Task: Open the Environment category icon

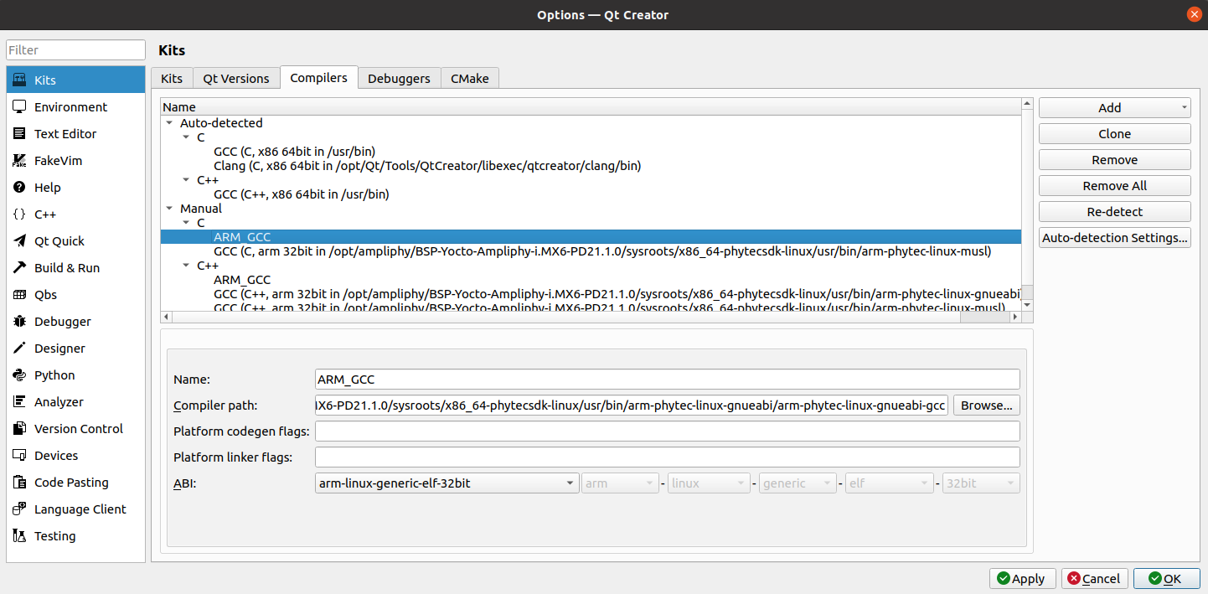Action: pos(19,107)
